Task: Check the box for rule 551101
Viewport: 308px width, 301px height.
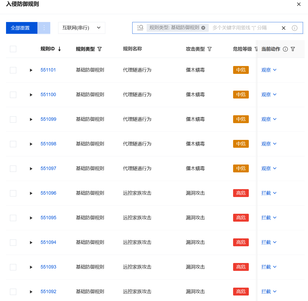Action: tap(13, 70)
